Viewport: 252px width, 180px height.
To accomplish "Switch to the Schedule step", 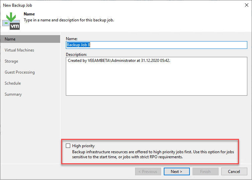I will [13, 83].
